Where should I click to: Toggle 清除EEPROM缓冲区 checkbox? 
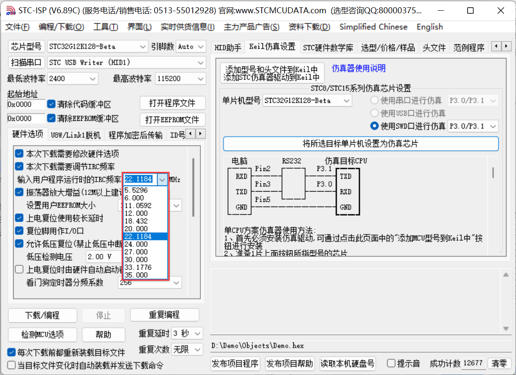[51, 118]
